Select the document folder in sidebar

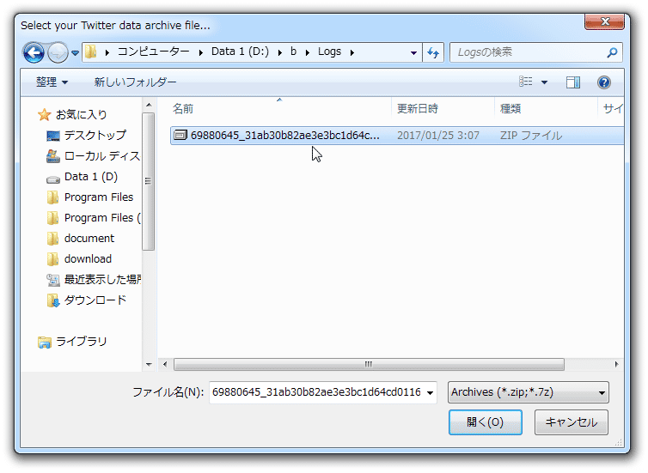[89, 239]
